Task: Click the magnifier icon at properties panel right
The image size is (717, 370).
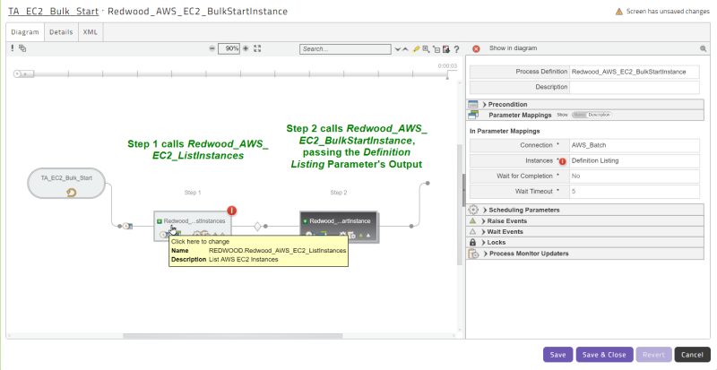Action: click(703, 48)
